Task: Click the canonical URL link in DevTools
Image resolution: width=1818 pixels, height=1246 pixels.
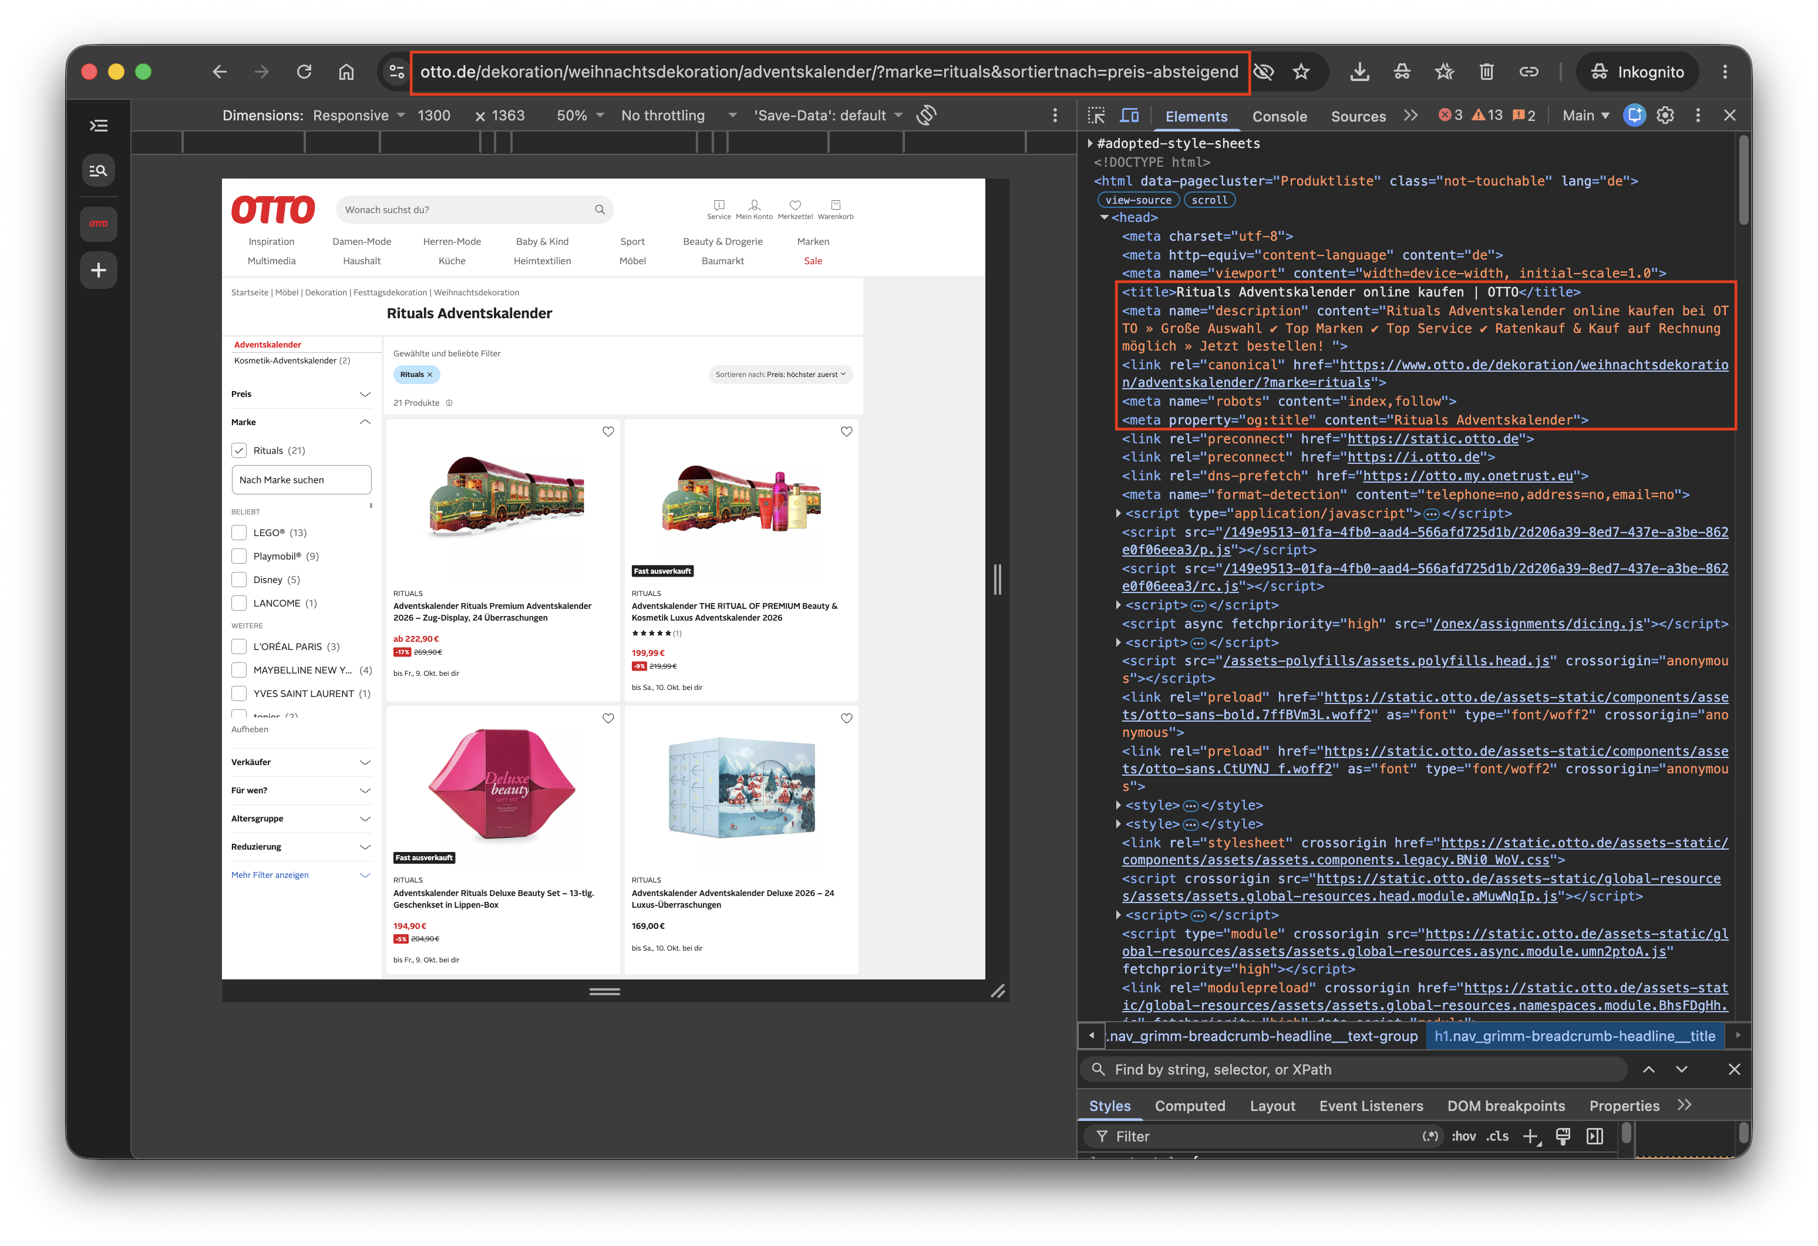Action: [1425, 374]
